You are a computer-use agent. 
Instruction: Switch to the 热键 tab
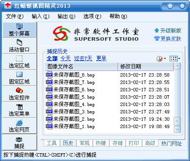(x=101, y=143)
